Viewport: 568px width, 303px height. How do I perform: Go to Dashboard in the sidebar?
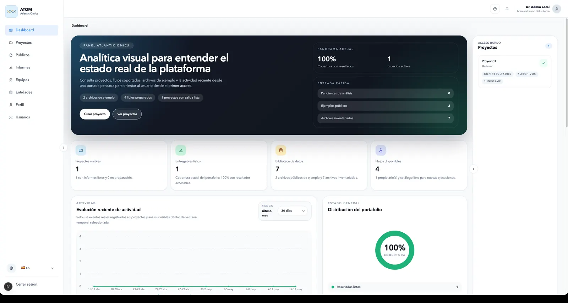coord(32,30)
